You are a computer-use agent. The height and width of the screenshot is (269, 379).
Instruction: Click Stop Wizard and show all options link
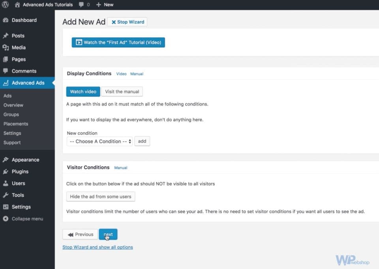click(x=98, y=247)
